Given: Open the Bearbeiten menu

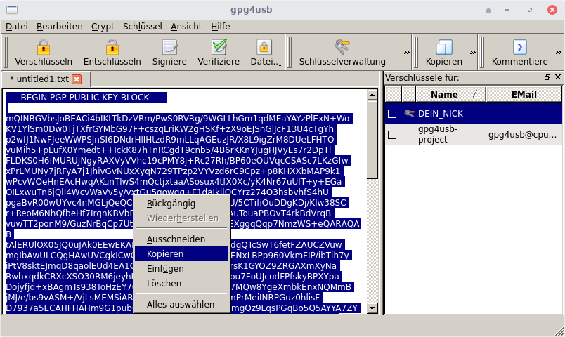Looking at the screenshot, I should 60,27.
